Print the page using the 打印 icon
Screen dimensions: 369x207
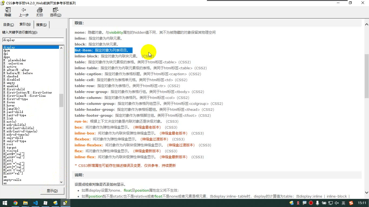coord(40,12)
